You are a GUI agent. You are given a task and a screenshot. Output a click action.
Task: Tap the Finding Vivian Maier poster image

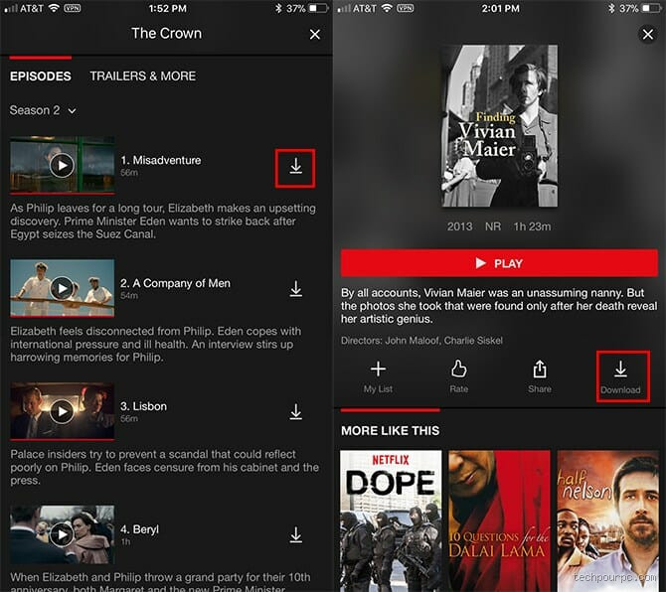pos(499,126)
